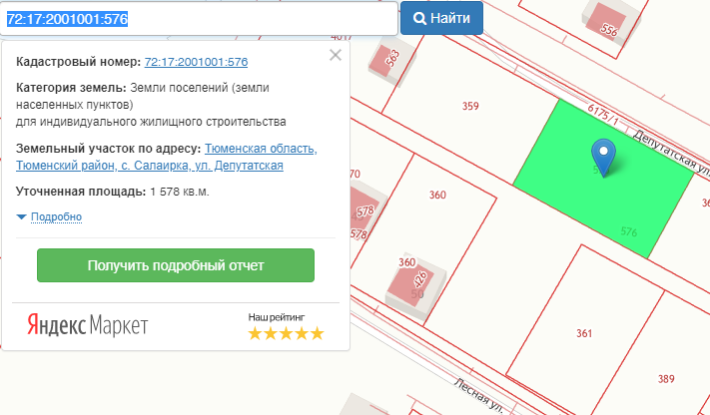Click the Наш рейтинг label

(x=277, y=316)
